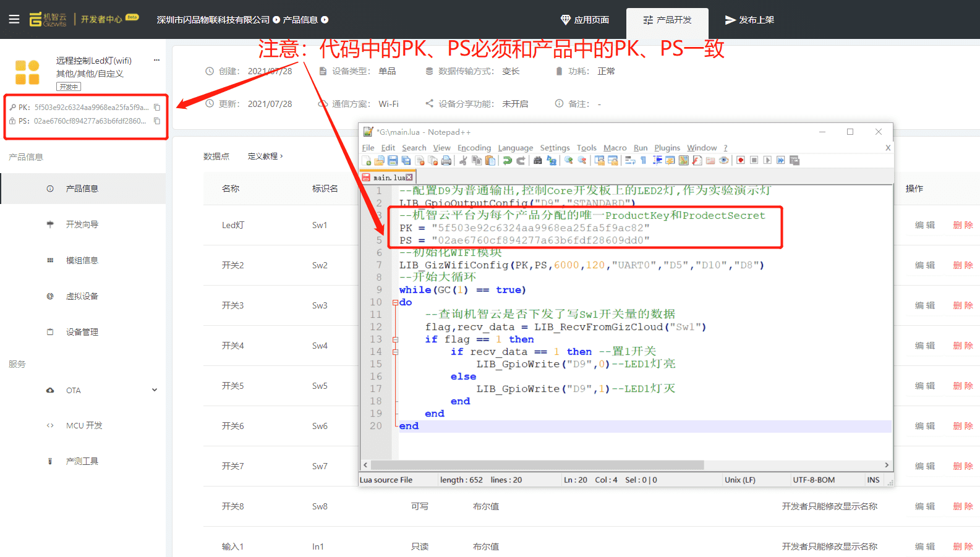Toggle Document Map icon in Notepad++ toolbar
This screenshot has width=980, height=557.
coord(683,160)
